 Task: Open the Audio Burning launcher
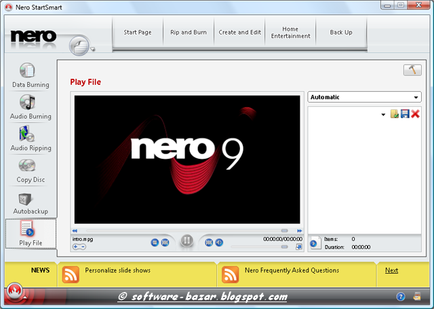31,107
